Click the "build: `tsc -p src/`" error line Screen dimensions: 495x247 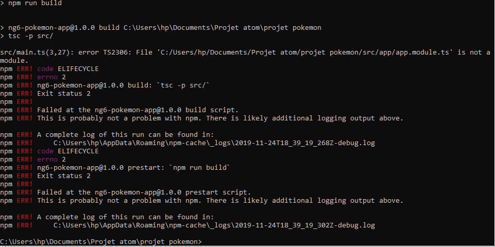click(x=124, y=85)
